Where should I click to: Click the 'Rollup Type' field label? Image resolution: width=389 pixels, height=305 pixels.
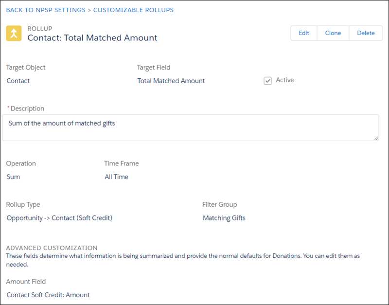pyautogui.click(x=23, y=205)
